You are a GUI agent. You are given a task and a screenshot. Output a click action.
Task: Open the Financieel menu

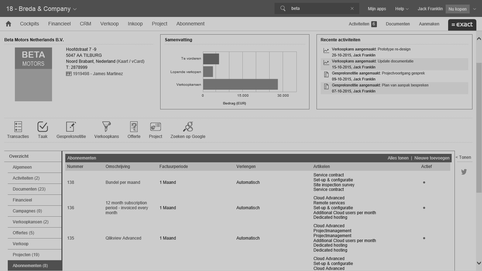pyautogui.click(x=59, y=24)
